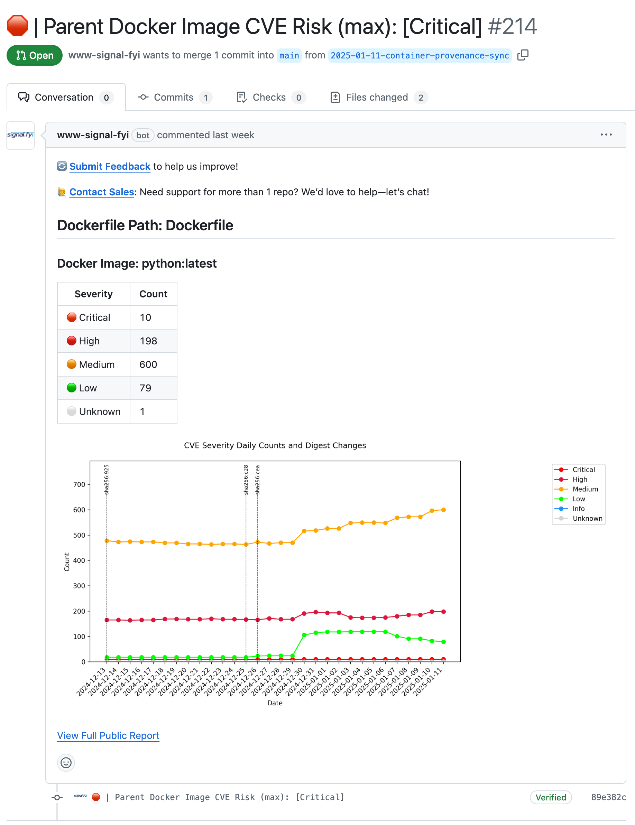Viewport: 635px width, 825px height.
Task: Open the Files changed tab
Action: point(379,97)
